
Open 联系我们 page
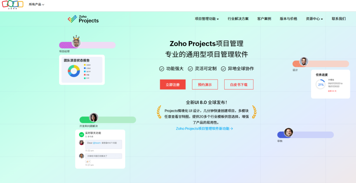pos(339,19)
